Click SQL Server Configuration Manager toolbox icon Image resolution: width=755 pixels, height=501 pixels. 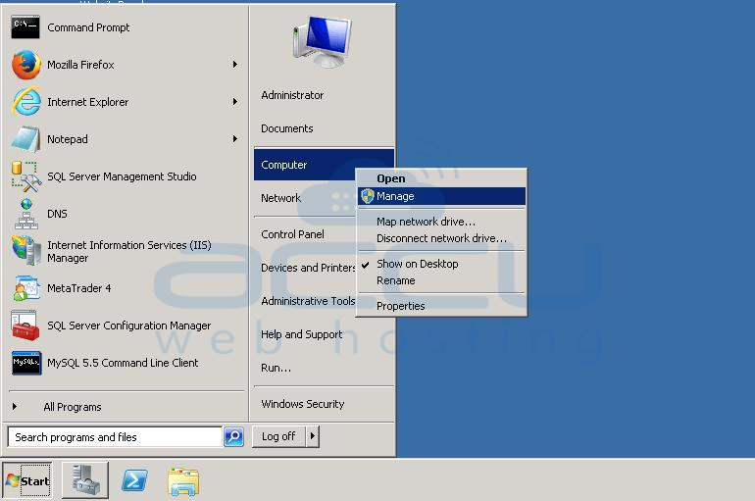click(25, 326)
